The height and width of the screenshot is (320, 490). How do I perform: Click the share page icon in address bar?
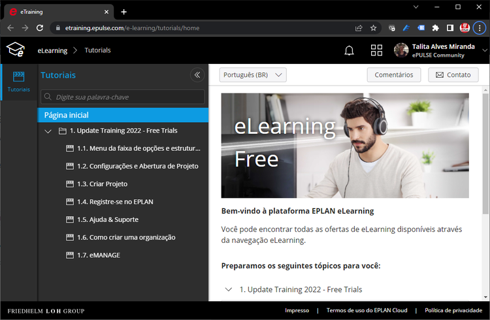[359, 28]
